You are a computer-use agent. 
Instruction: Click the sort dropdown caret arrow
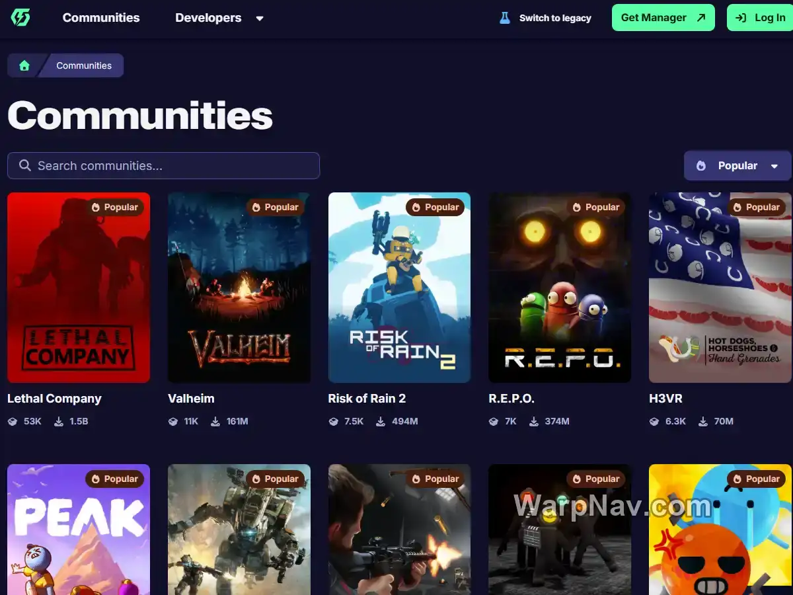pyautogui.click(x=774, y=167)
